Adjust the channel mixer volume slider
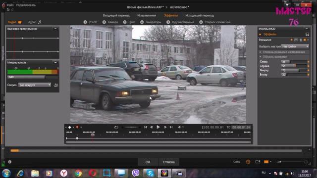 (33, 77)
